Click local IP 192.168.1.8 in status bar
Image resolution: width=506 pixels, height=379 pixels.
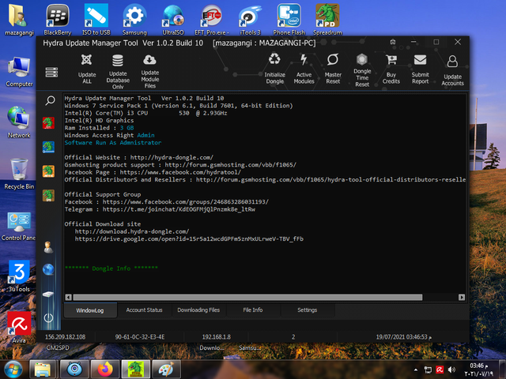(x=216, y=337)
